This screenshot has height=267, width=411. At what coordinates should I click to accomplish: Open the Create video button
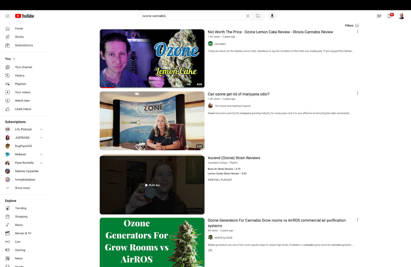coord(379,16)
